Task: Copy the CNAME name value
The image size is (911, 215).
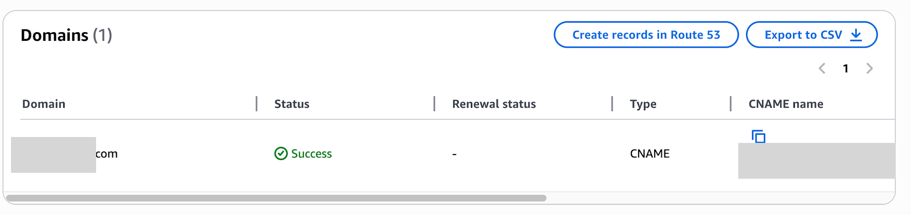Action: tap(758, 136)
